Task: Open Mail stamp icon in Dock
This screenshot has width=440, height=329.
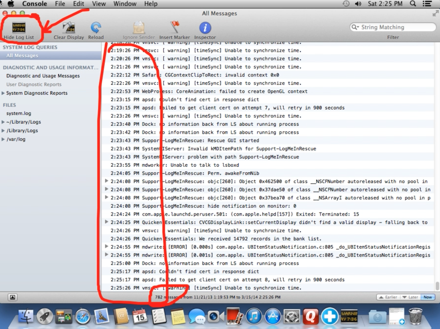Action: click(x=102, y=316)
